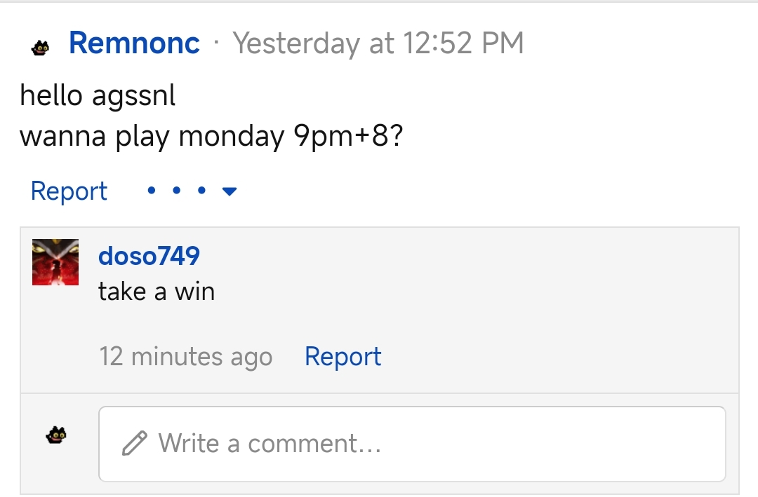Visit doso749's profile via username
This screenshot has width=758, height=497.
tap(149, 255)
